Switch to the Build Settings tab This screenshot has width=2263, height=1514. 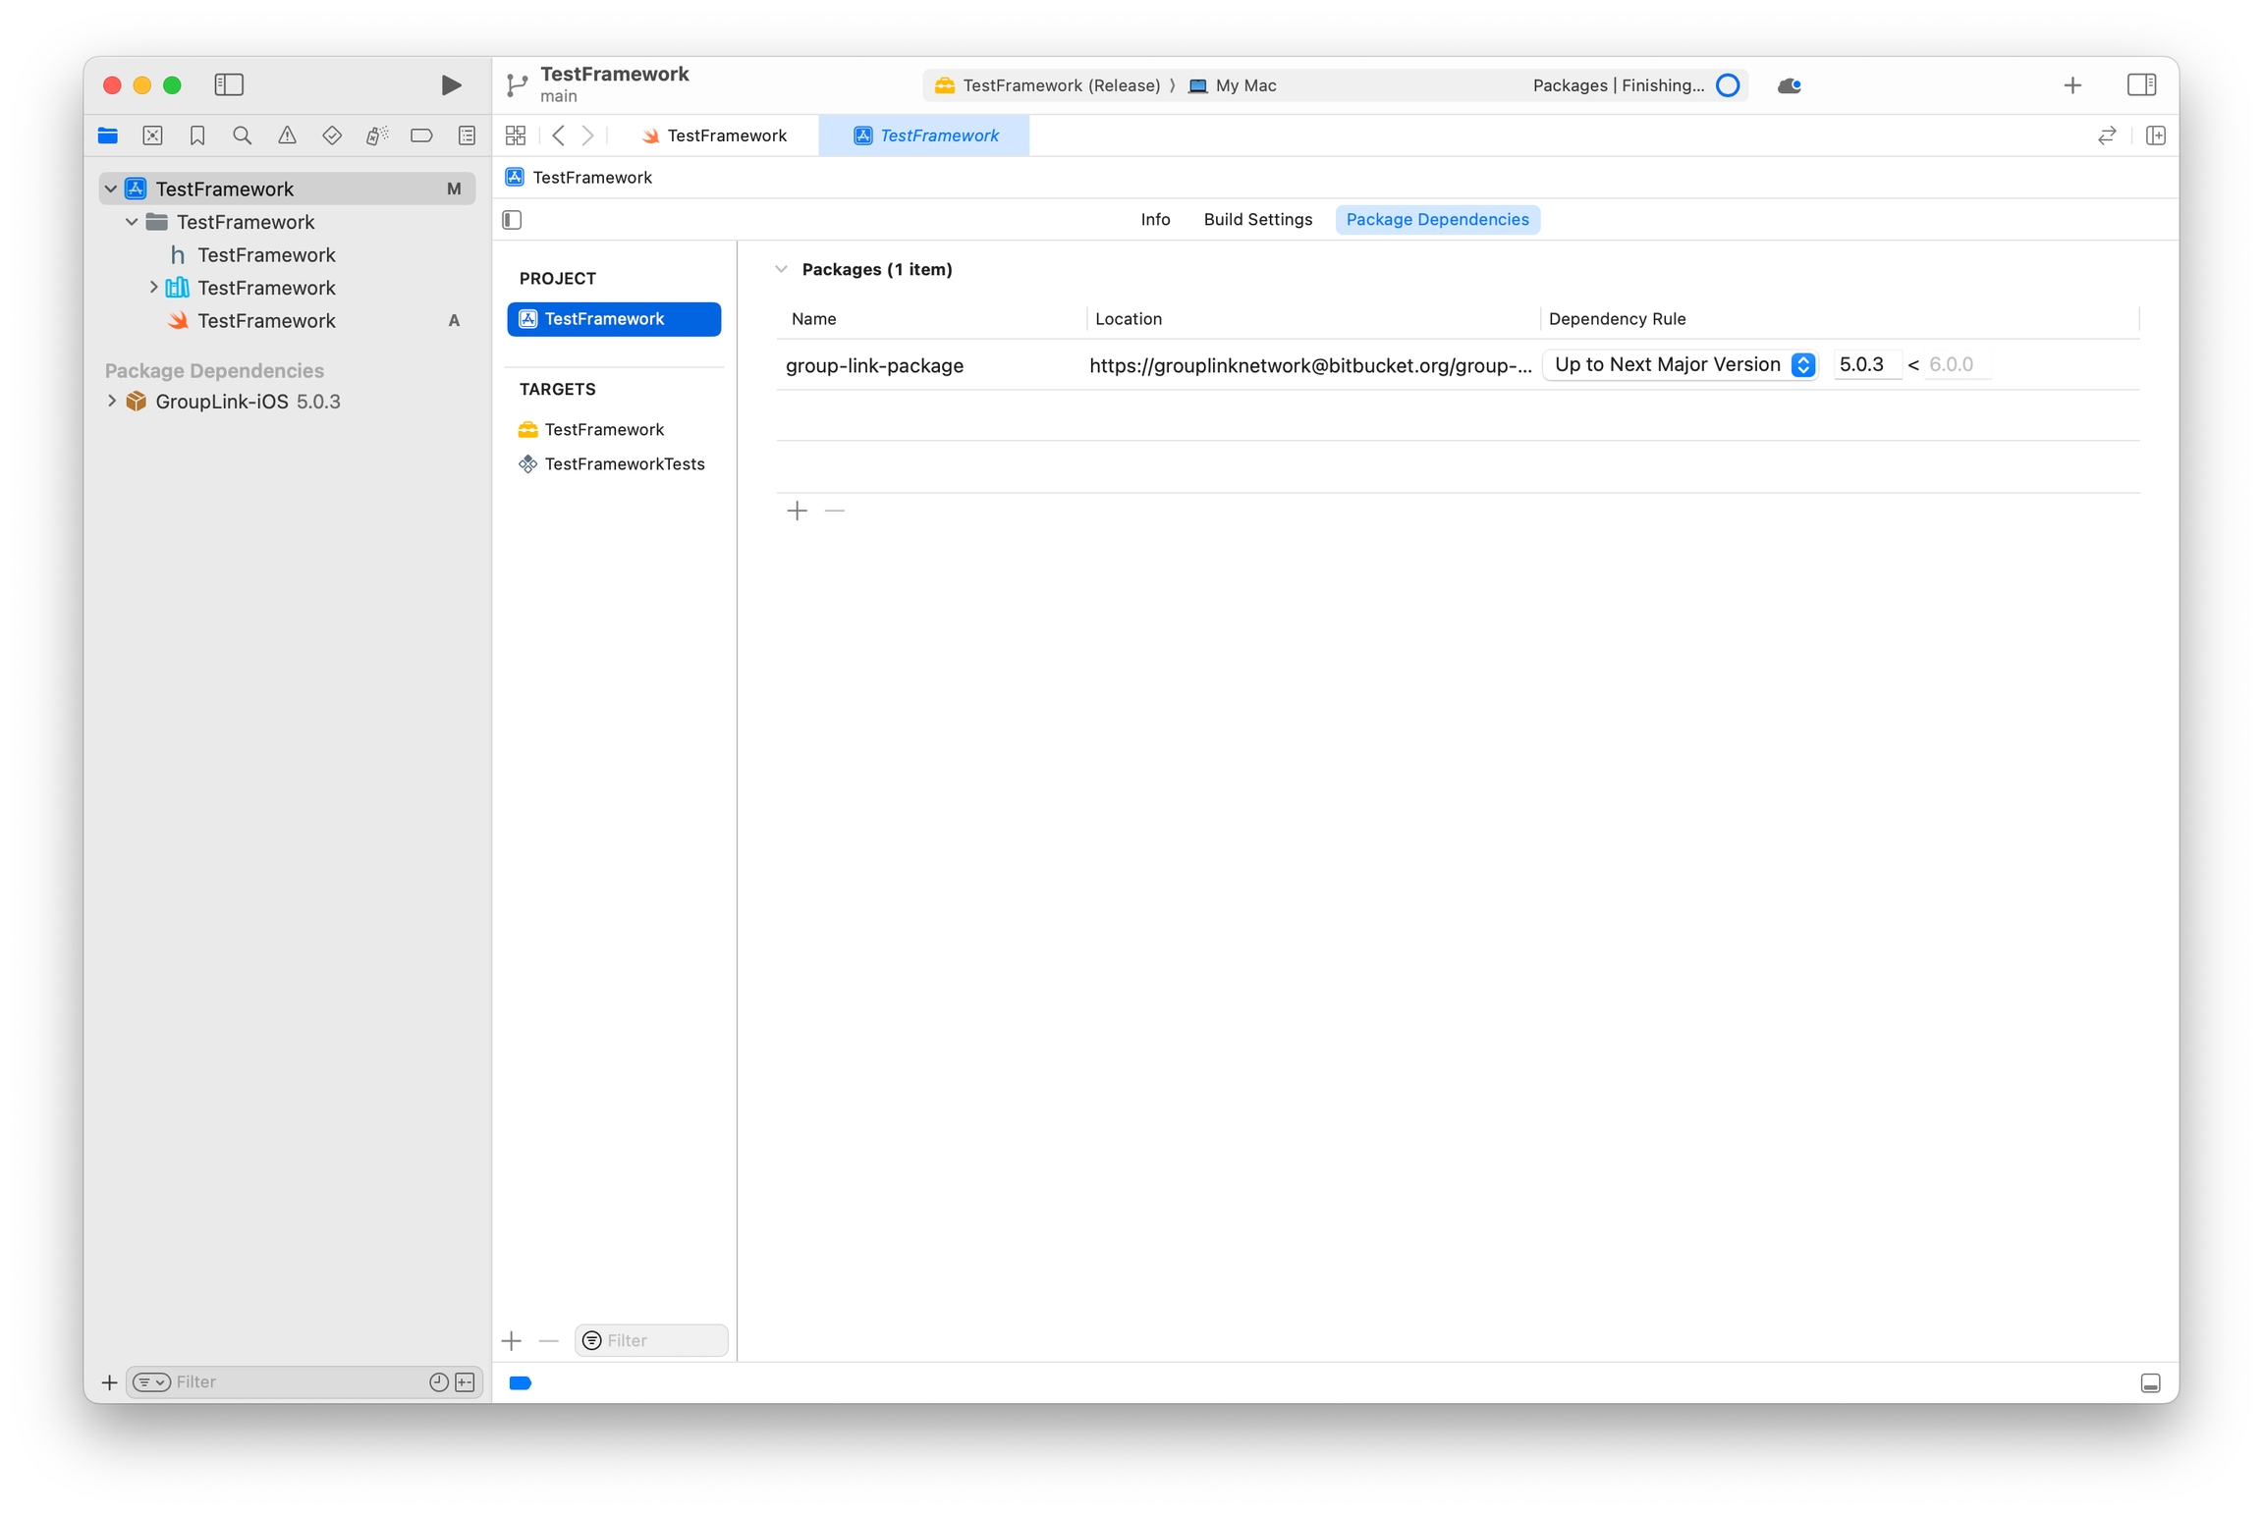click(x=1257, y=219)
